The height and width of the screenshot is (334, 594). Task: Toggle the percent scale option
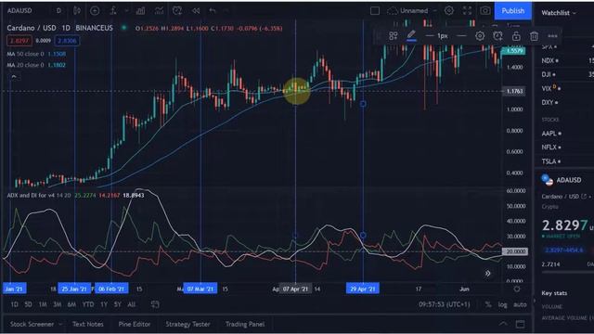pyautogui.click(x=488, y=304)
